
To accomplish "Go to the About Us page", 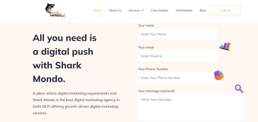I will click(x=115, y=10).
